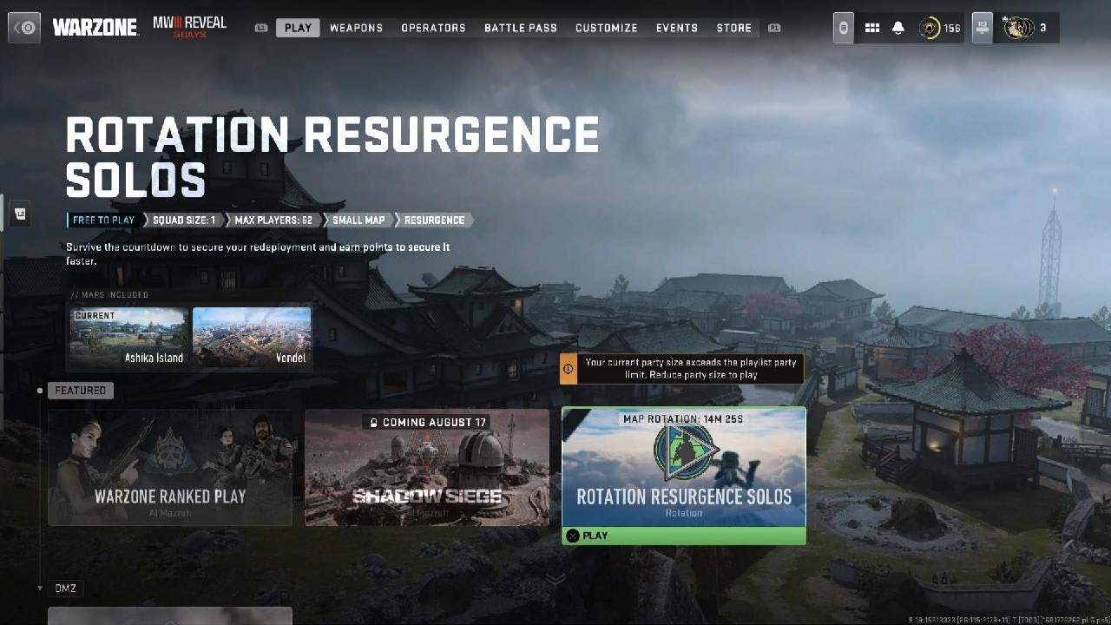The image size is (1111, 625).
Task: Click the SQUAD SIZE: 1 tag
Action: pyautogui.click(x=184, y=220)
